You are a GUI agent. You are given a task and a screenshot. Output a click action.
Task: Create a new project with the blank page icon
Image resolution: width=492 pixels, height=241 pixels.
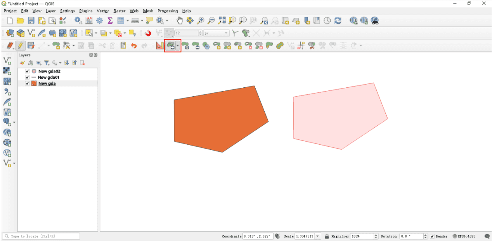click(x=10, y=21)
